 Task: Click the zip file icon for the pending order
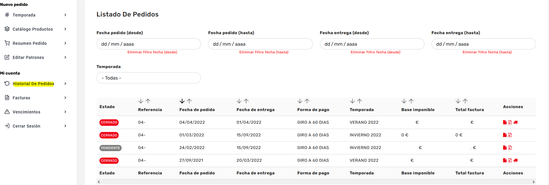coord(510,148)
